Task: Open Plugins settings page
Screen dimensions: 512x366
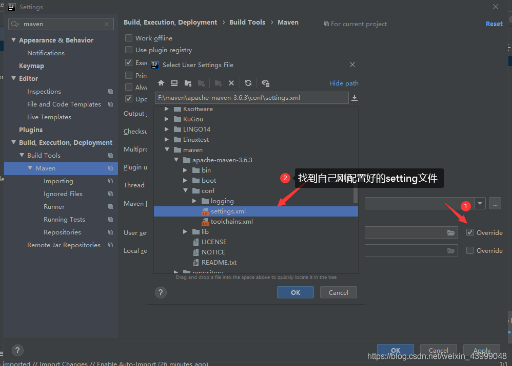Action: 31,130
